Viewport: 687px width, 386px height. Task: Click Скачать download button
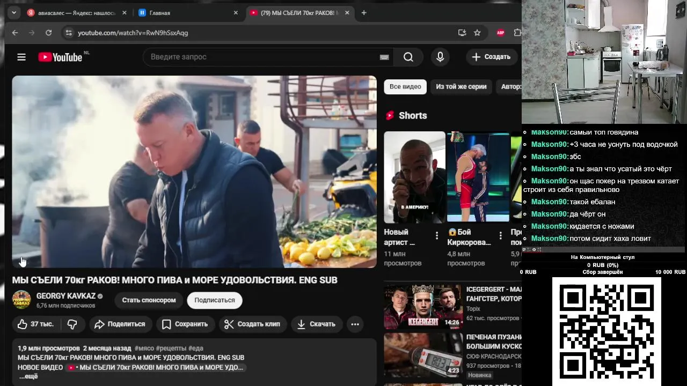(x=317, y=324)
